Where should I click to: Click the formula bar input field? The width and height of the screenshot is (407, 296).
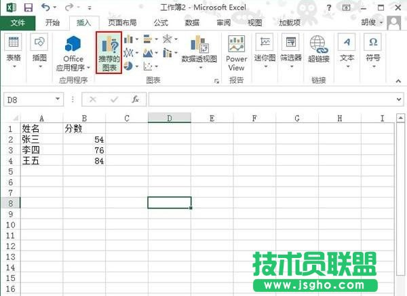tap(271, 99)
